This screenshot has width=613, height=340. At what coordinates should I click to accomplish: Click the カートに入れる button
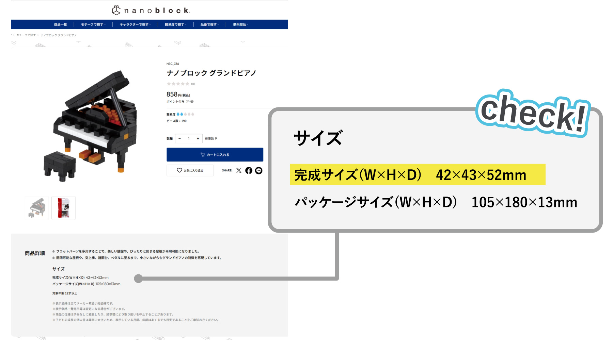coord(214,155)
